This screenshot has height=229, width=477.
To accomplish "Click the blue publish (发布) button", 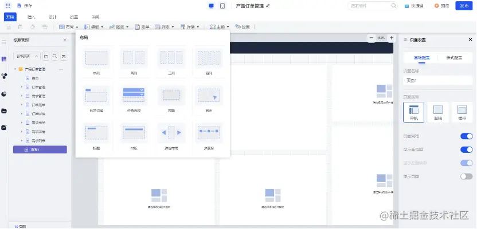I will click(464, 6).
